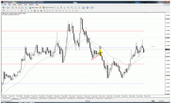Select the Fibonacci retracement tool
The image size is (171, 103).
(25, 11)
